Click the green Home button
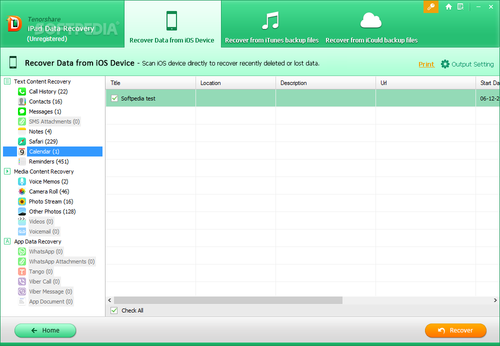The height and width of the screenshot is (346, 500). click(45, 330)
